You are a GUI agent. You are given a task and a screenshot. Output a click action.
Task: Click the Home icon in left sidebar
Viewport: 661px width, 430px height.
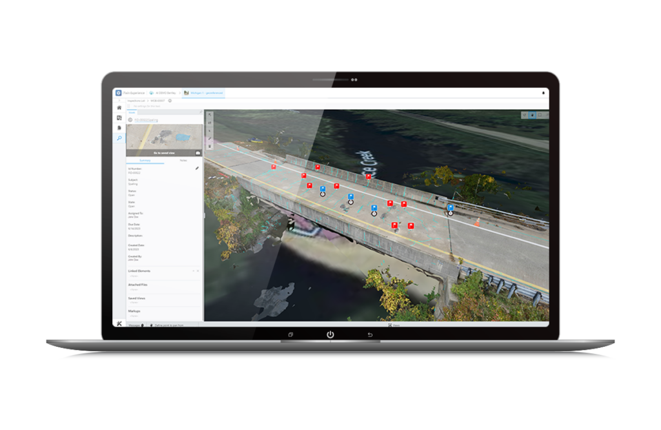pyautogui.click(x=119, y=108)
